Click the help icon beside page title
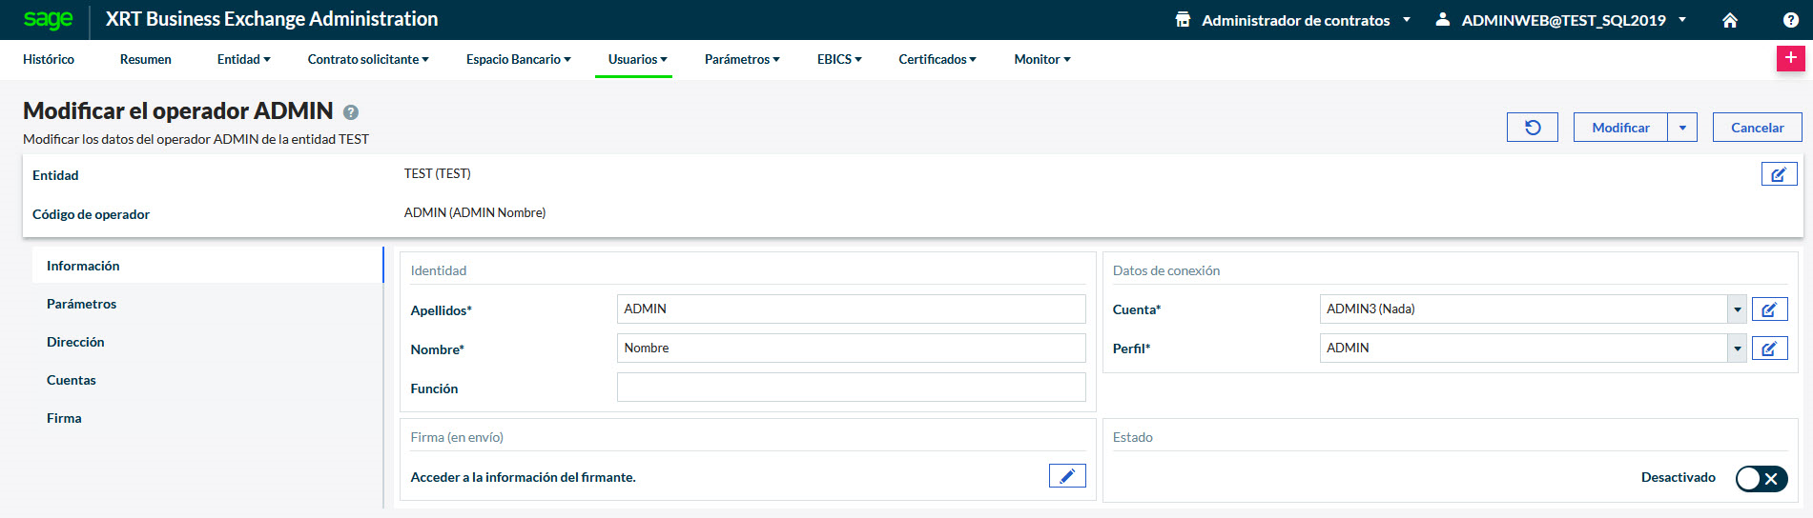 351,112
